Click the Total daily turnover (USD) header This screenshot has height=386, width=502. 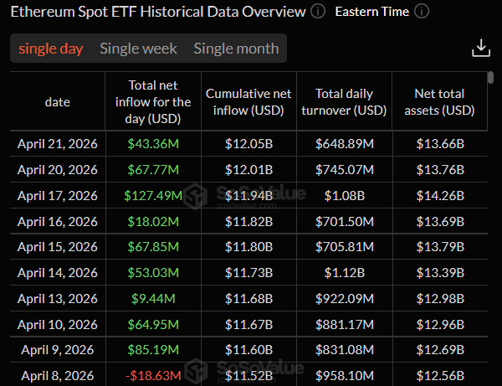(344, 102)
